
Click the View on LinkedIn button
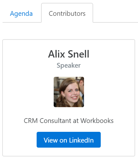coord(69,140)
